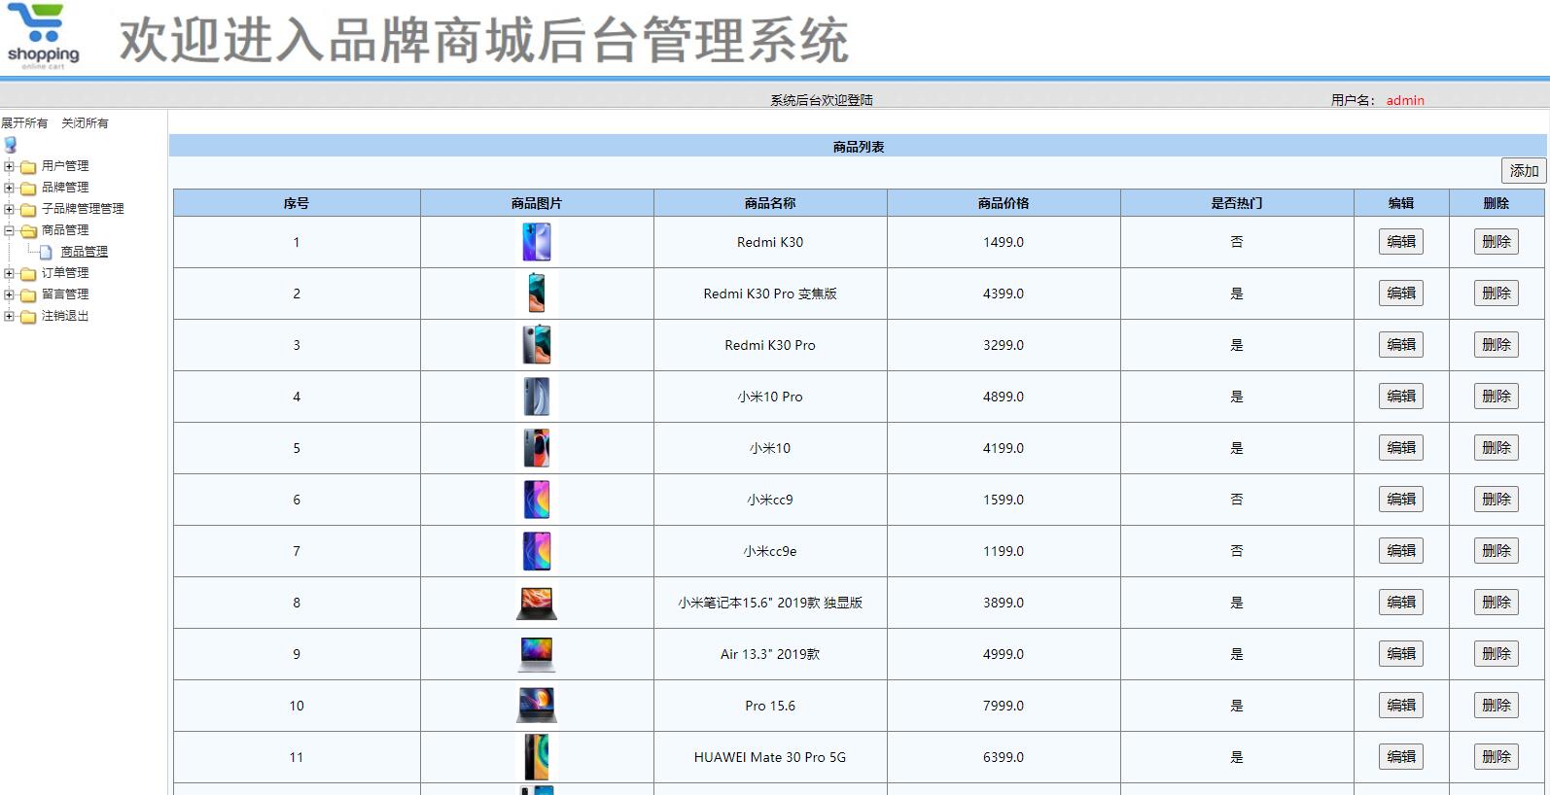1550x795 pixels.
Task: Click the 商品价格 column header
Action: coord(1004,203)
